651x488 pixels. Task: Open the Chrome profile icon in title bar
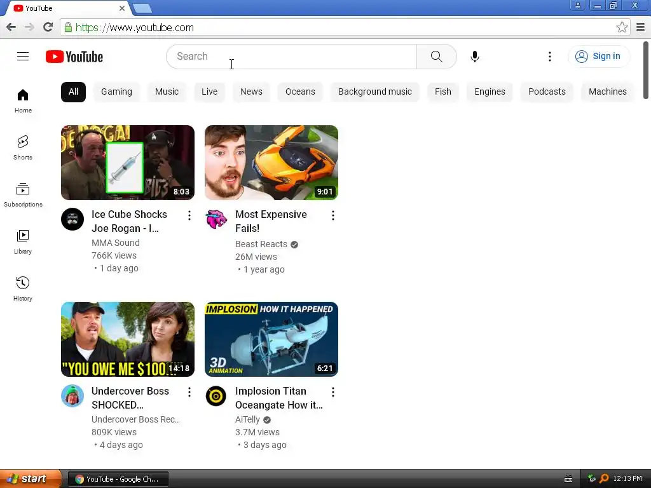(577, 5)
